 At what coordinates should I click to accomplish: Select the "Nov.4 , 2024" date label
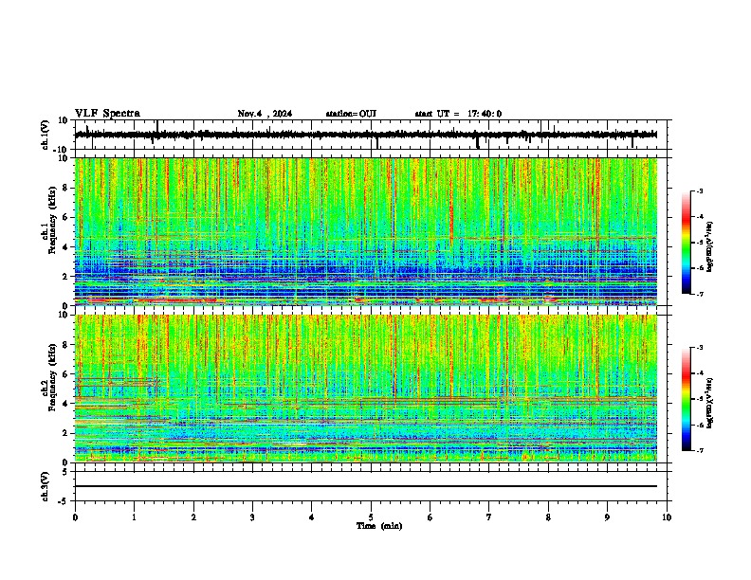click(265, 114)
